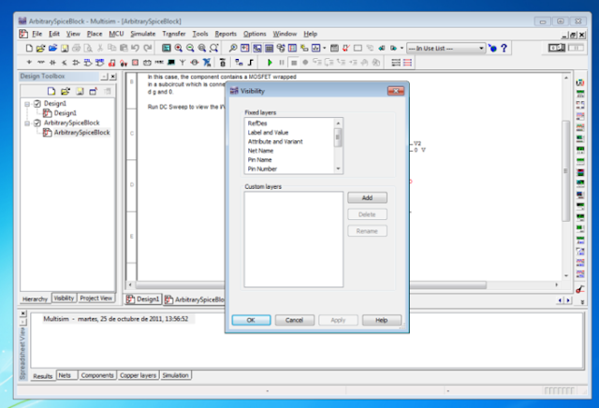Screen dimensions: 599x408
Task: Toggle the ArbitrarySpiceBlock project checkbox
Action: 37,123
